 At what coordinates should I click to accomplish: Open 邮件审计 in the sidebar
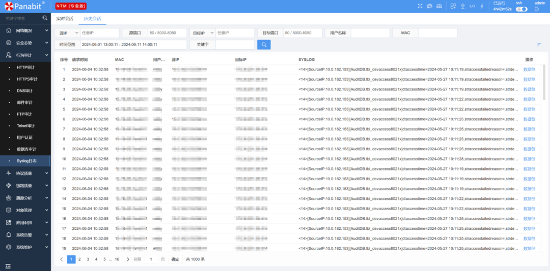25,103
